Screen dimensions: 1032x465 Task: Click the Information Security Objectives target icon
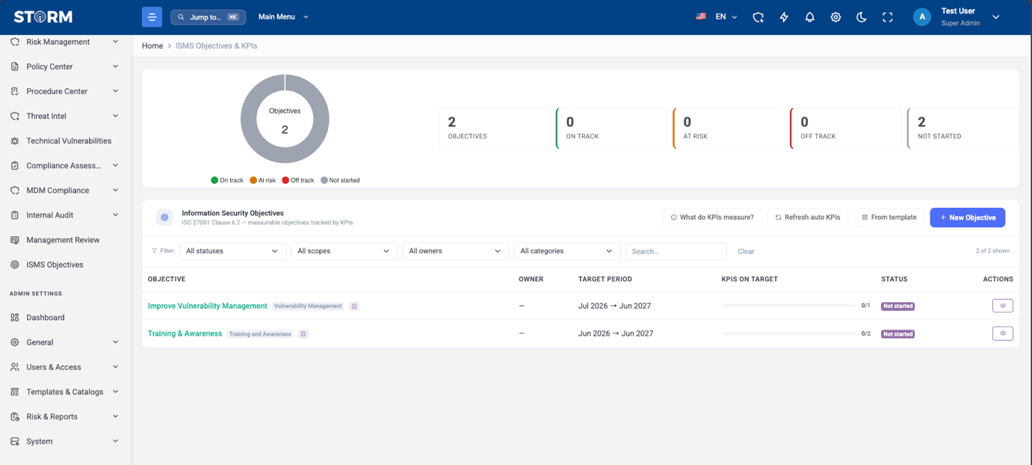[x=164, y=218]
